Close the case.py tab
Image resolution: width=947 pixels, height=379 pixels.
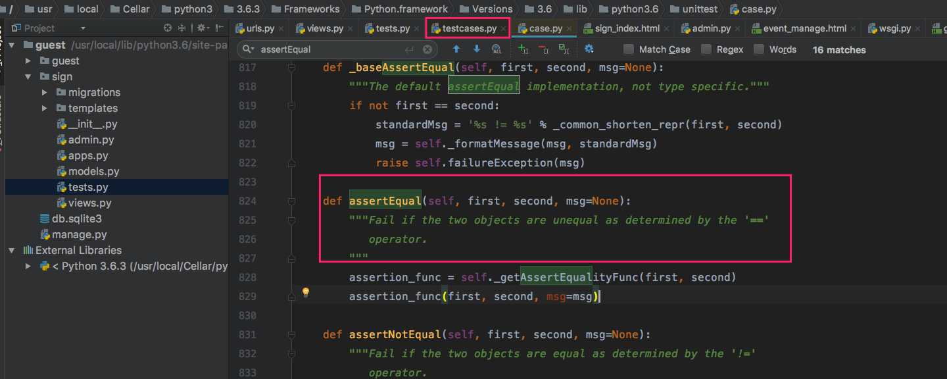[570, 29]
